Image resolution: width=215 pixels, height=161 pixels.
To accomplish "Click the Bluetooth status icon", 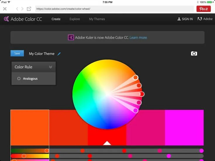I will 198,2.
